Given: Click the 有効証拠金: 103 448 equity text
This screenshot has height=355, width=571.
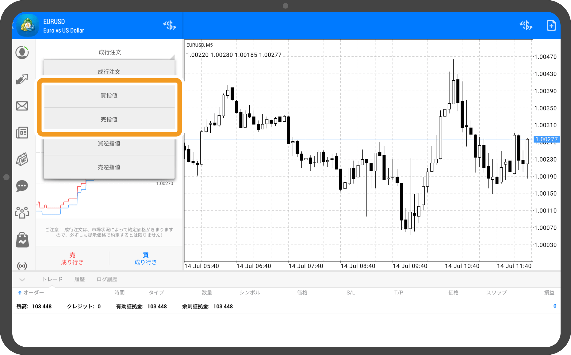Looking at the screenshot, I should click(141, 307).
